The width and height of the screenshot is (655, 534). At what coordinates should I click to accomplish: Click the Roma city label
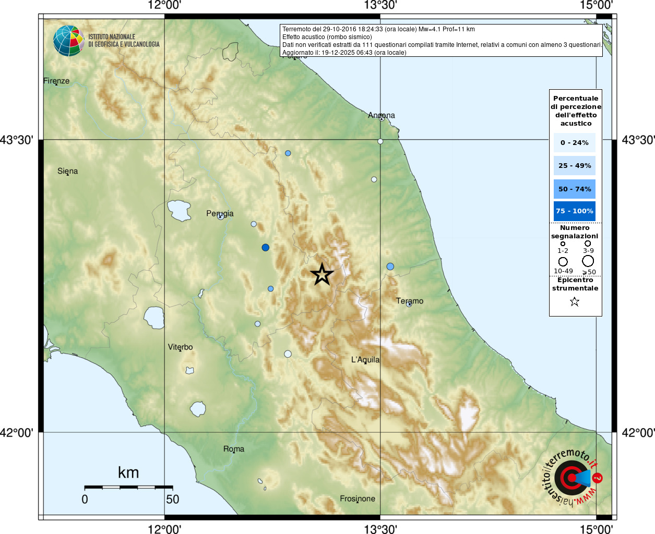(234, 448)
